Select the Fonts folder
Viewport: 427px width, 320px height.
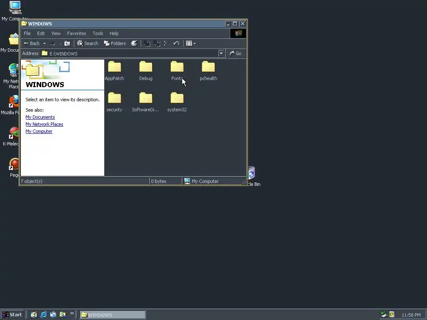click(177, 71)
